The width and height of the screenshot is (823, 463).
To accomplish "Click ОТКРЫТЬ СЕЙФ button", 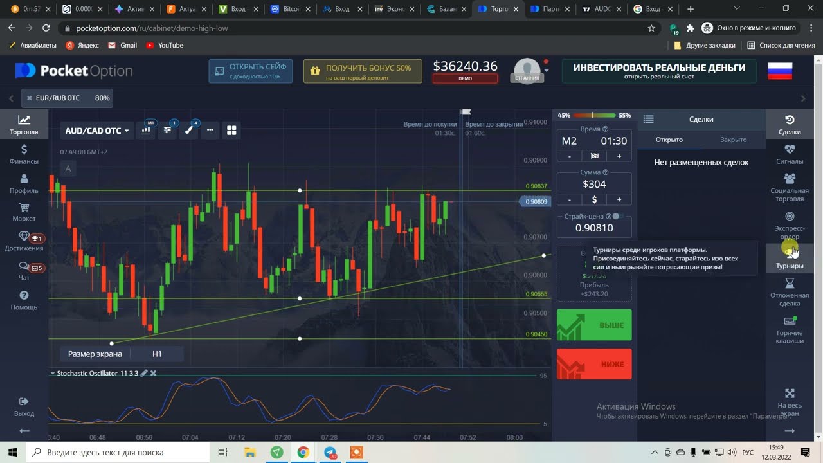I will [251, 71].
